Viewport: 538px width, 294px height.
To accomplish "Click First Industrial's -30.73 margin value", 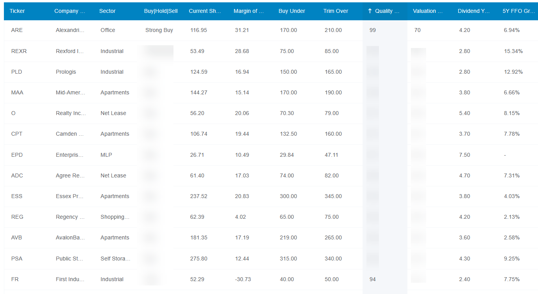I will coord(243,279).
